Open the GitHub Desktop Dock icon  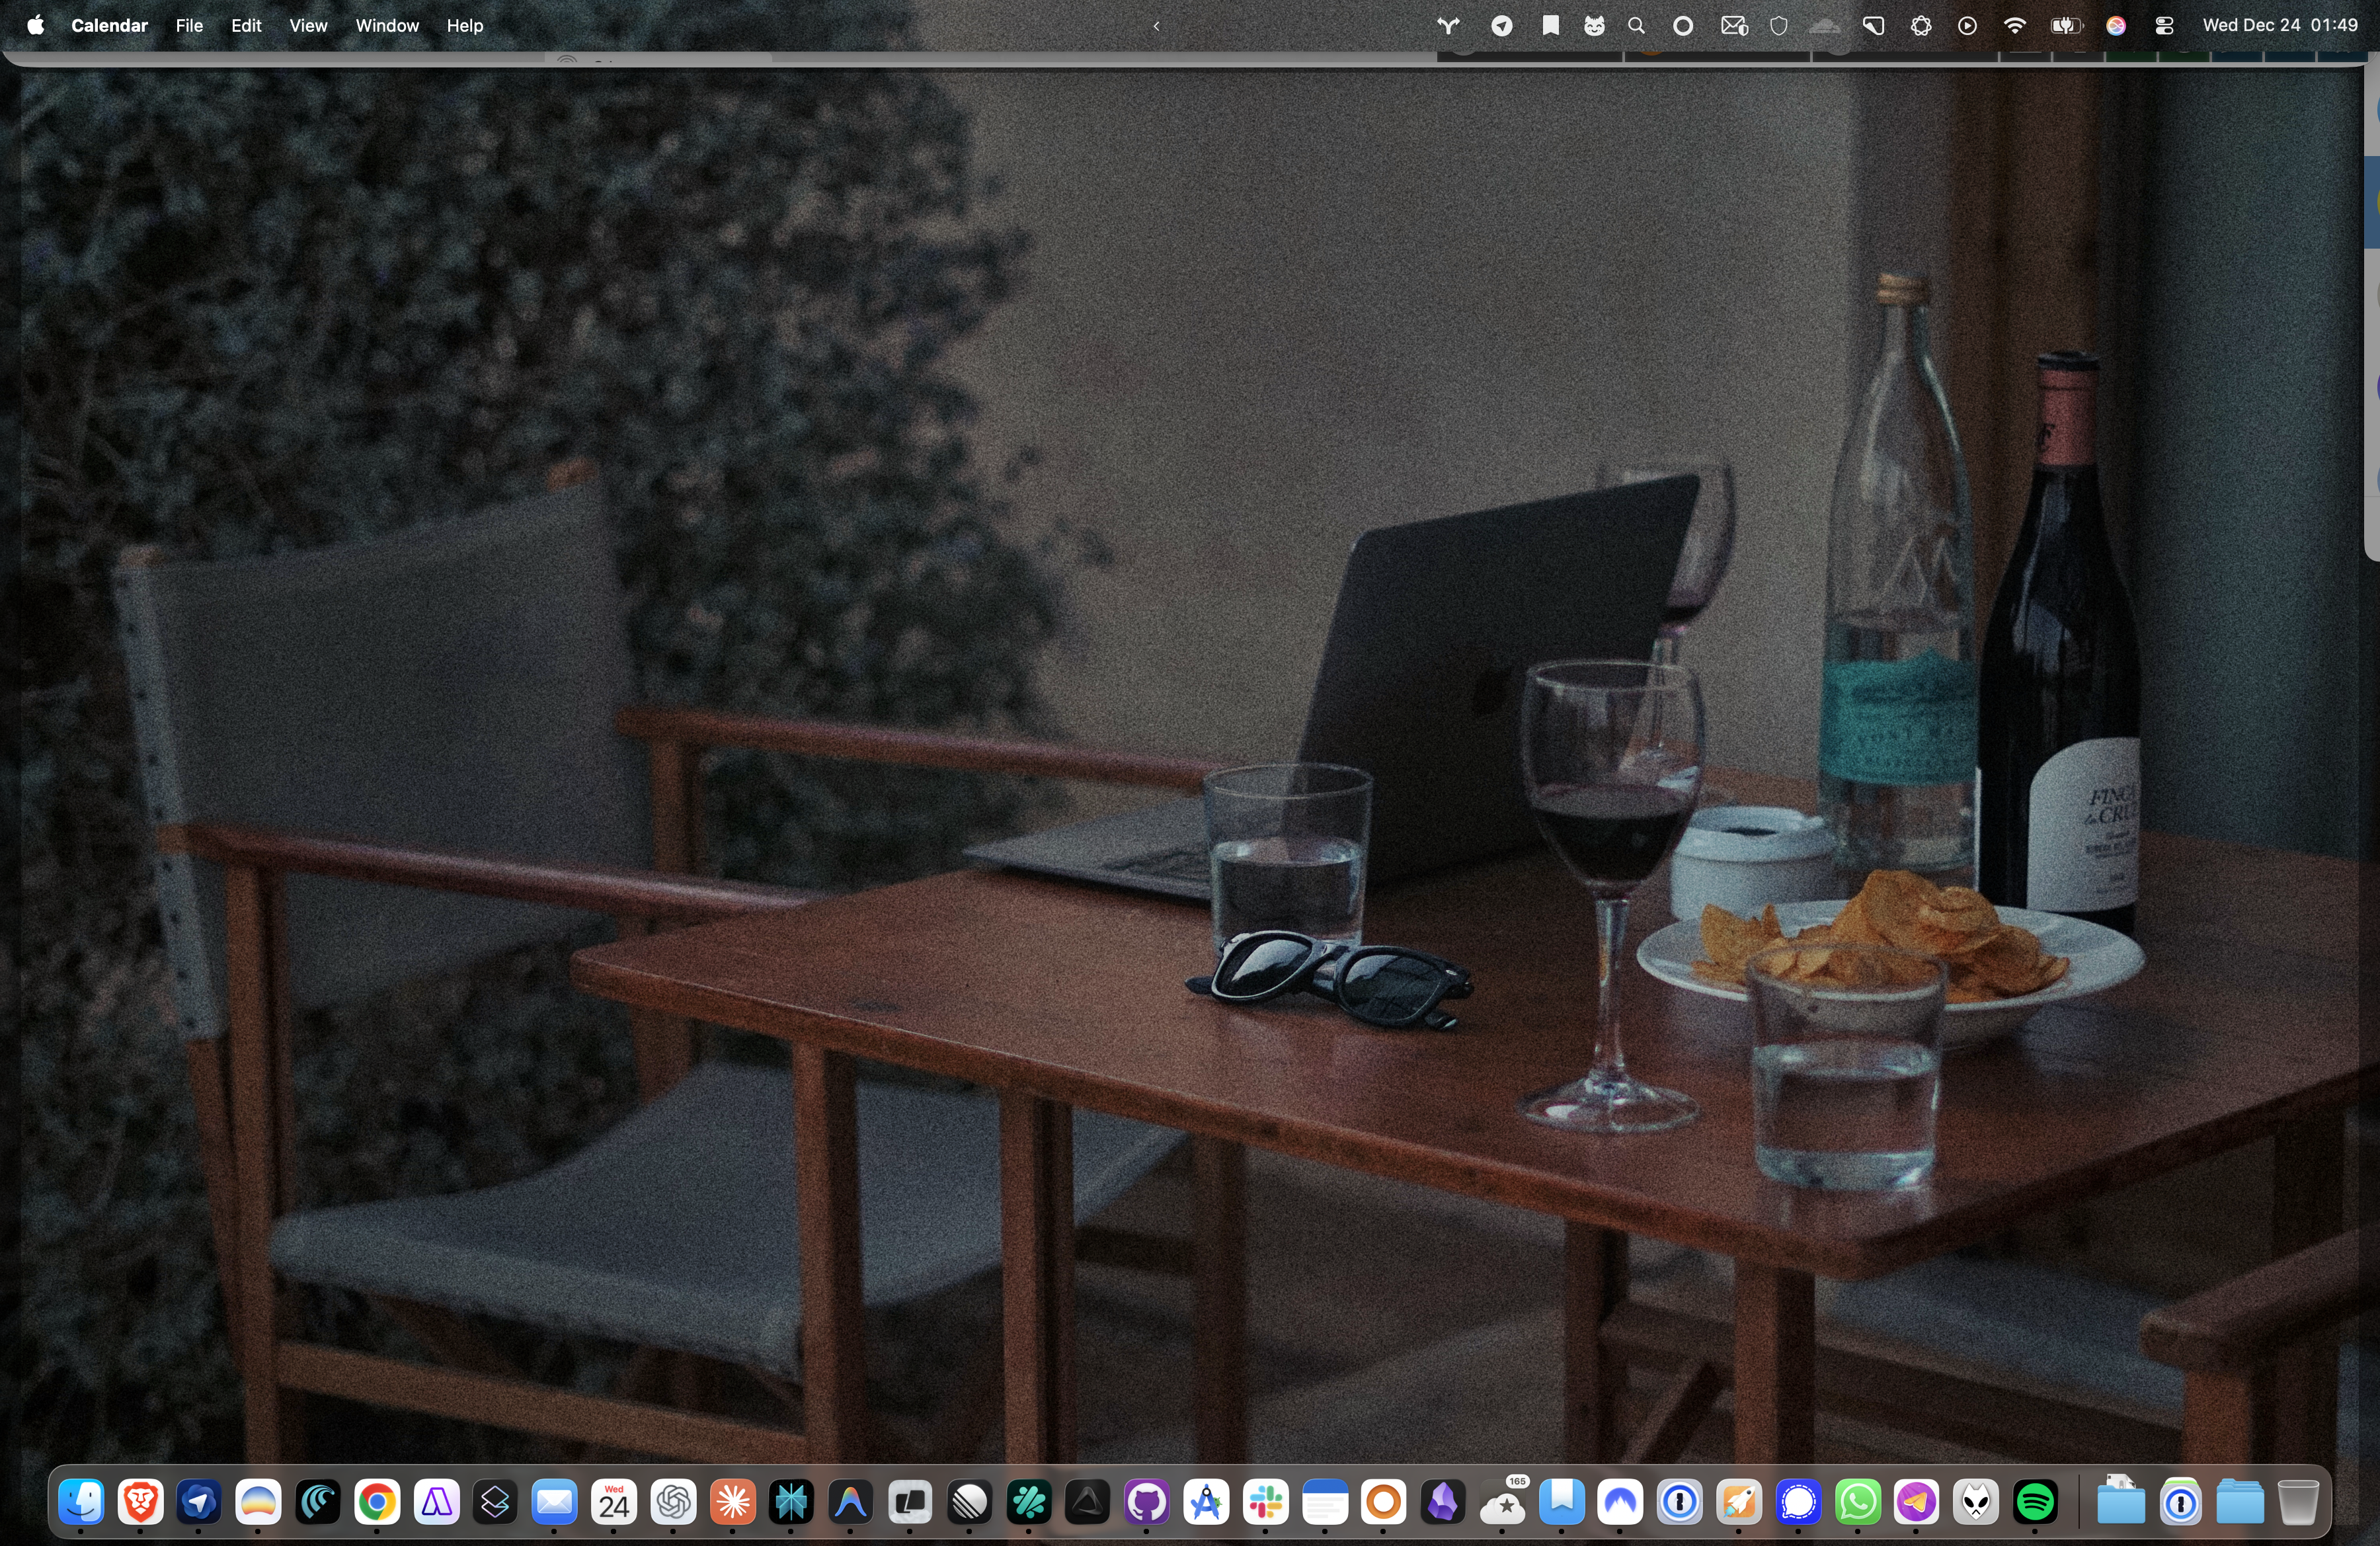(1147, 1502)
